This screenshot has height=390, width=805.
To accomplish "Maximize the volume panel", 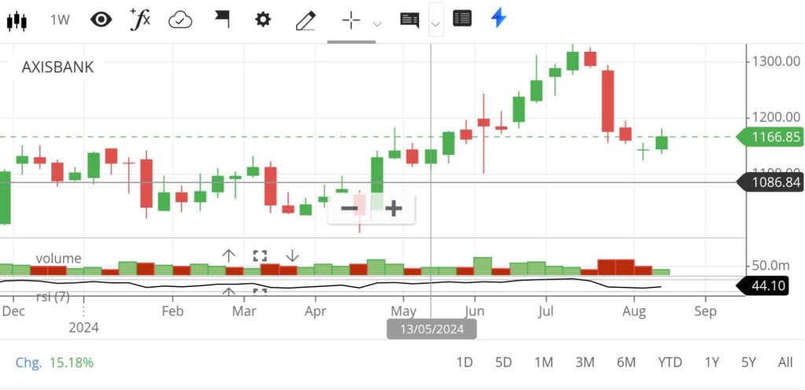I will [x=259, y=256].
